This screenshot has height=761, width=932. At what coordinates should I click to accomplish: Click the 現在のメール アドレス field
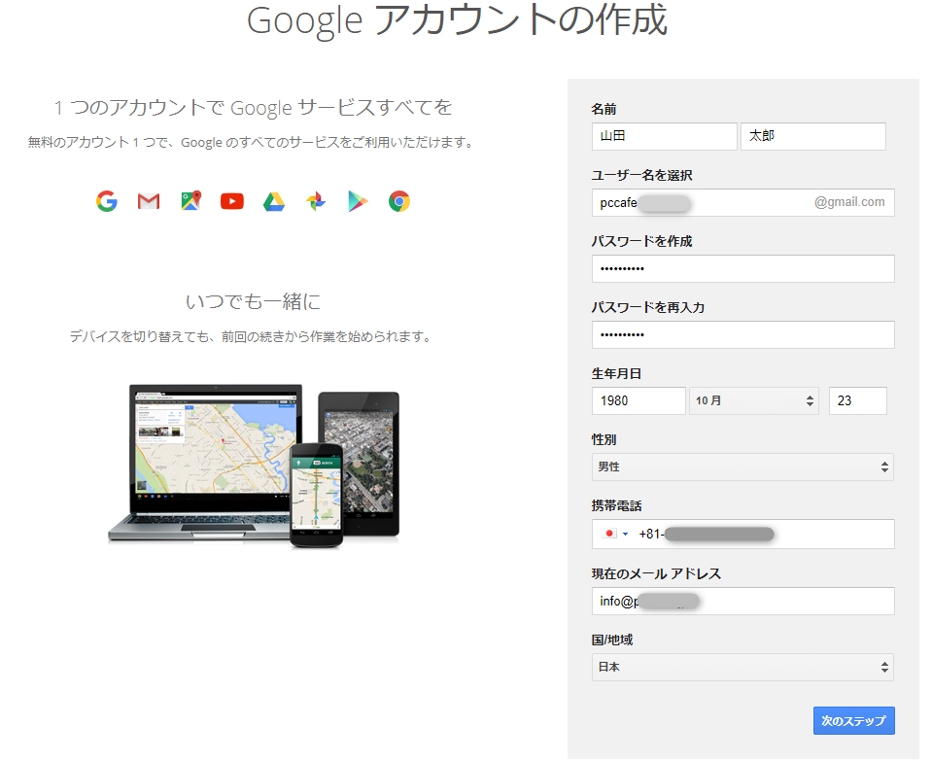743,601
